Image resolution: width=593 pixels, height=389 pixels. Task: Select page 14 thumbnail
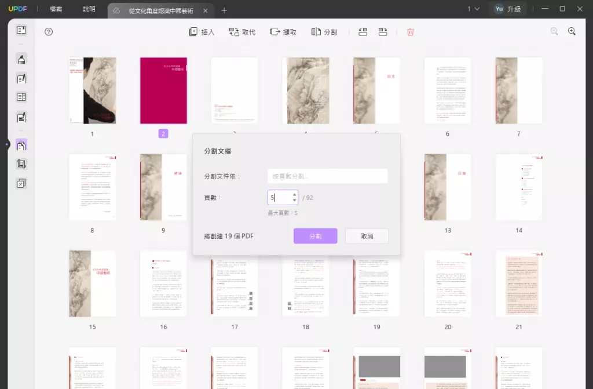(519, 187)
